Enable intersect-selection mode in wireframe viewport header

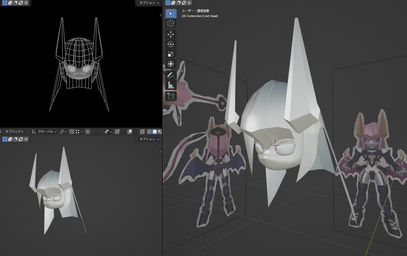pyautogui.click(x=26, y=3)
